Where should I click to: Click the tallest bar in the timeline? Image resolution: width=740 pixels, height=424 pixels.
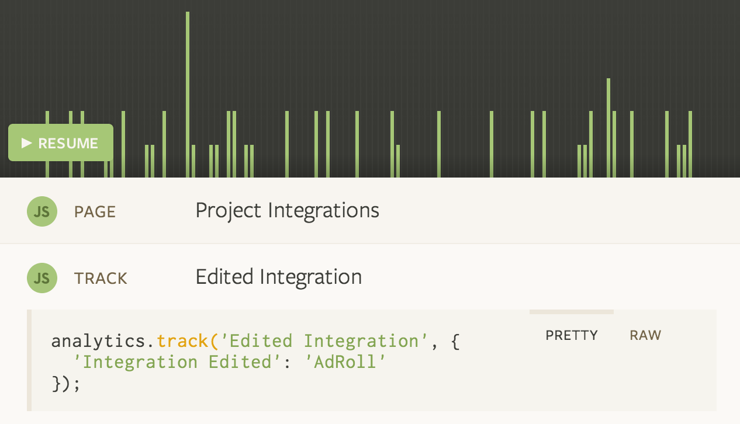click(188, 95)
